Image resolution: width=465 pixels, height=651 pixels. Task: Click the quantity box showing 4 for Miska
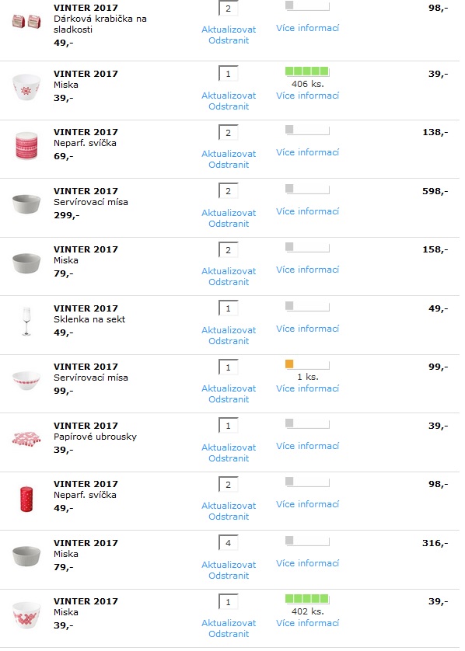(x=228, y=543)
